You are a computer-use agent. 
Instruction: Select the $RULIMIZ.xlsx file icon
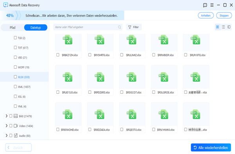[132, 40]
